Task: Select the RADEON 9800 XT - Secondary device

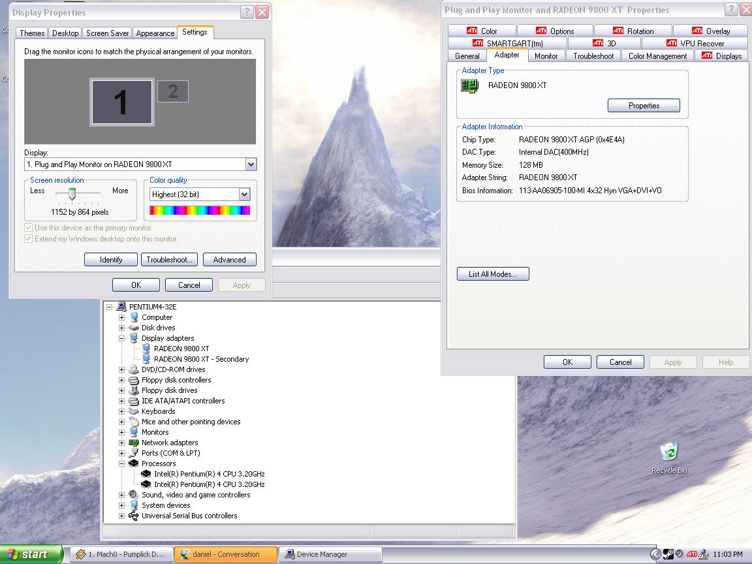Action: pyautogui.click(x=202, y=359)
